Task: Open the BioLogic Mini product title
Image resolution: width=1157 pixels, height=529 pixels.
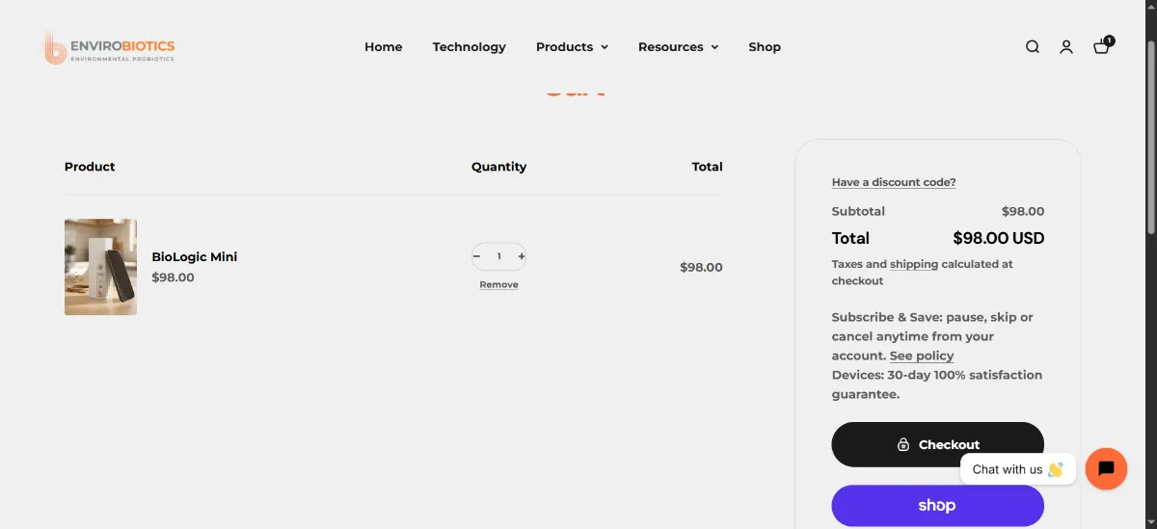Action: click(195, 256)
